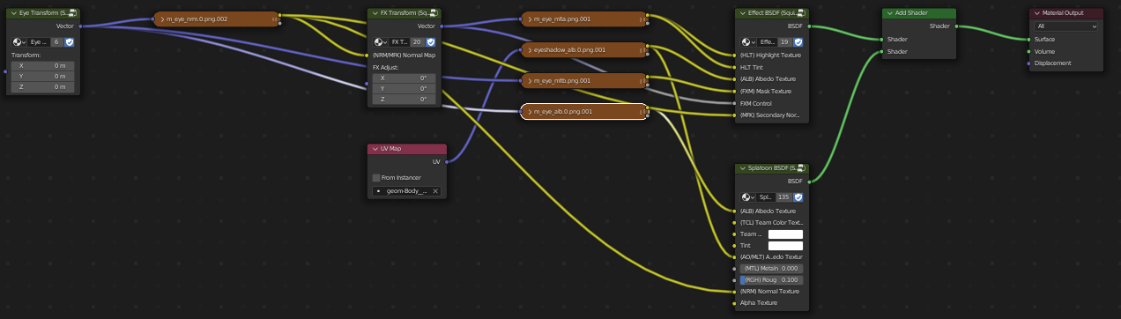Clear the geom-Body UV map selection
The height and width of the screenshot is (319, 1121).
click(434, 190)
